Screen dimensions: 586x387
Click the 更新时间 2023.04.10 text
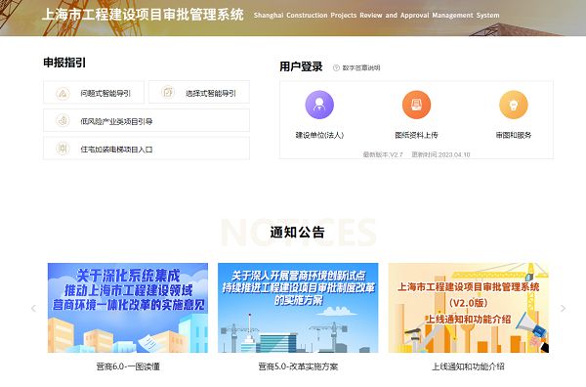point(440,154)
